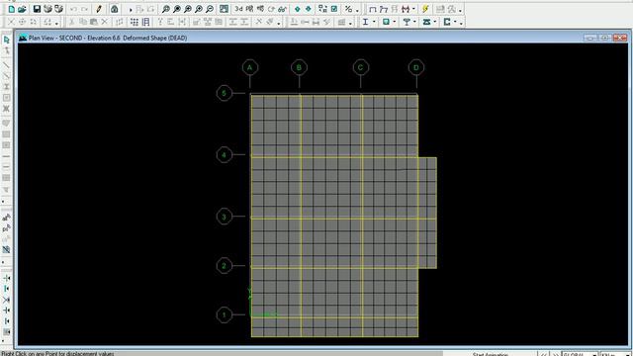Open concrete frame design dropdown
This screenshot has height=356, width=633.
[x=395, y=22]
